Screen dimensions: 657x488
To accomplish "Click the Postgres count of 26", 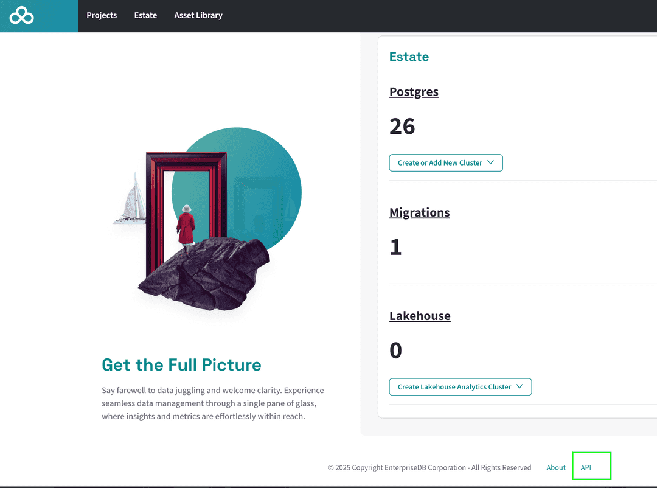I will (402, 127).
